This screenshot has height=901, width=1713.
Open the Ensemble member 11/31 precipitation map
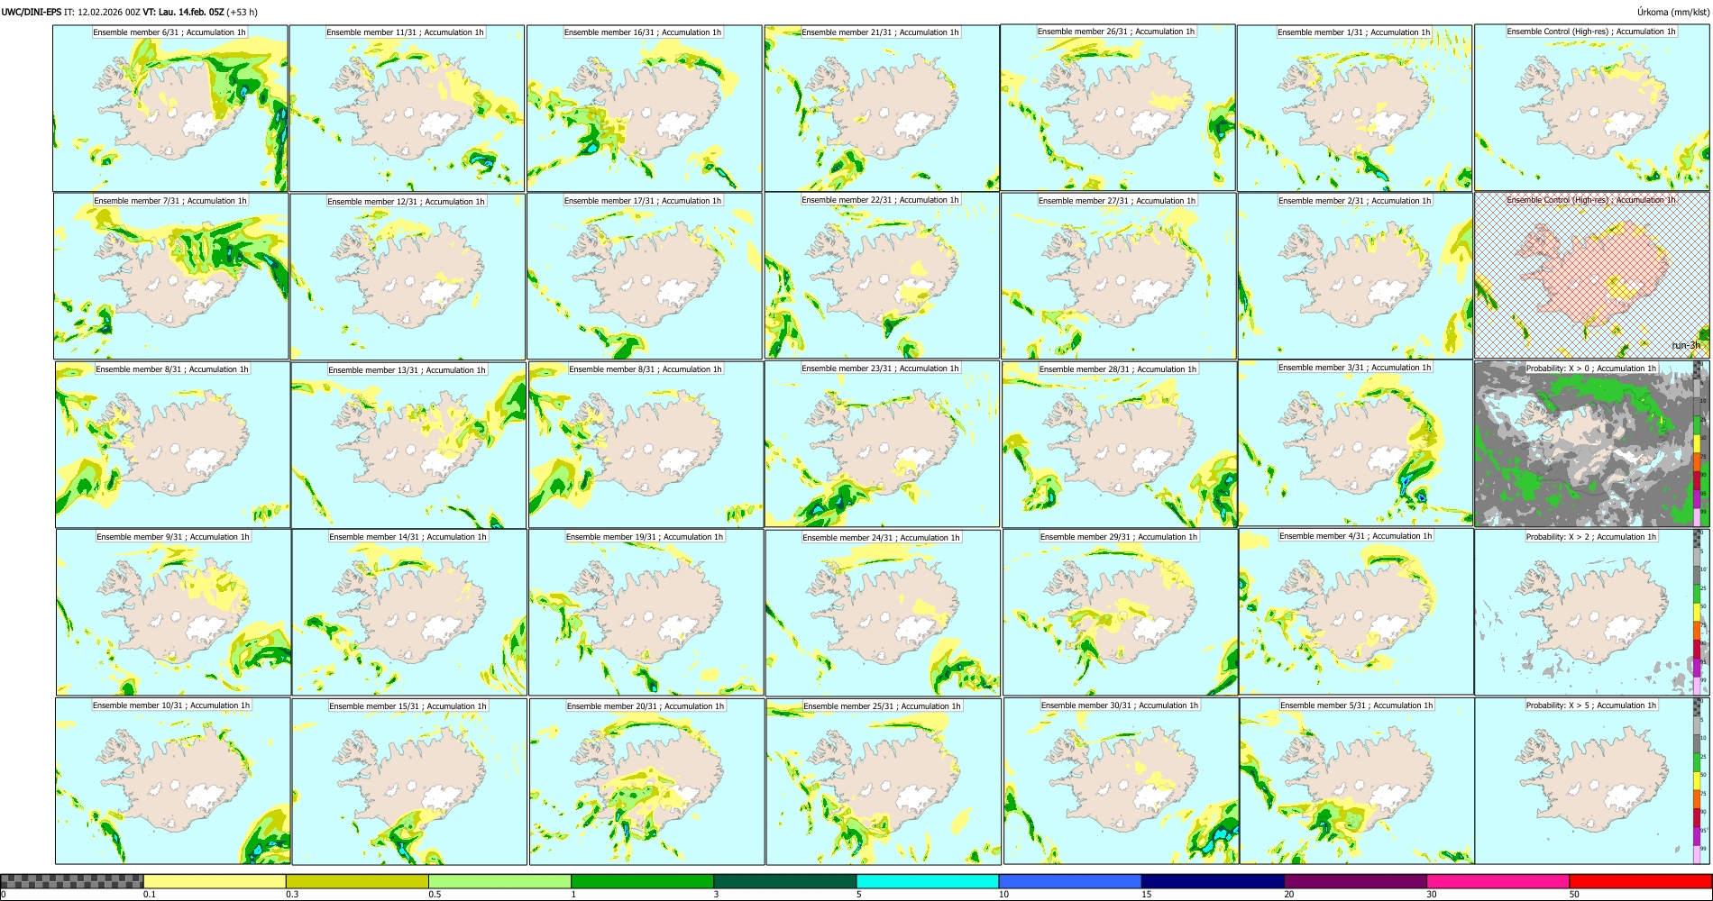click(x=407, y=108)
